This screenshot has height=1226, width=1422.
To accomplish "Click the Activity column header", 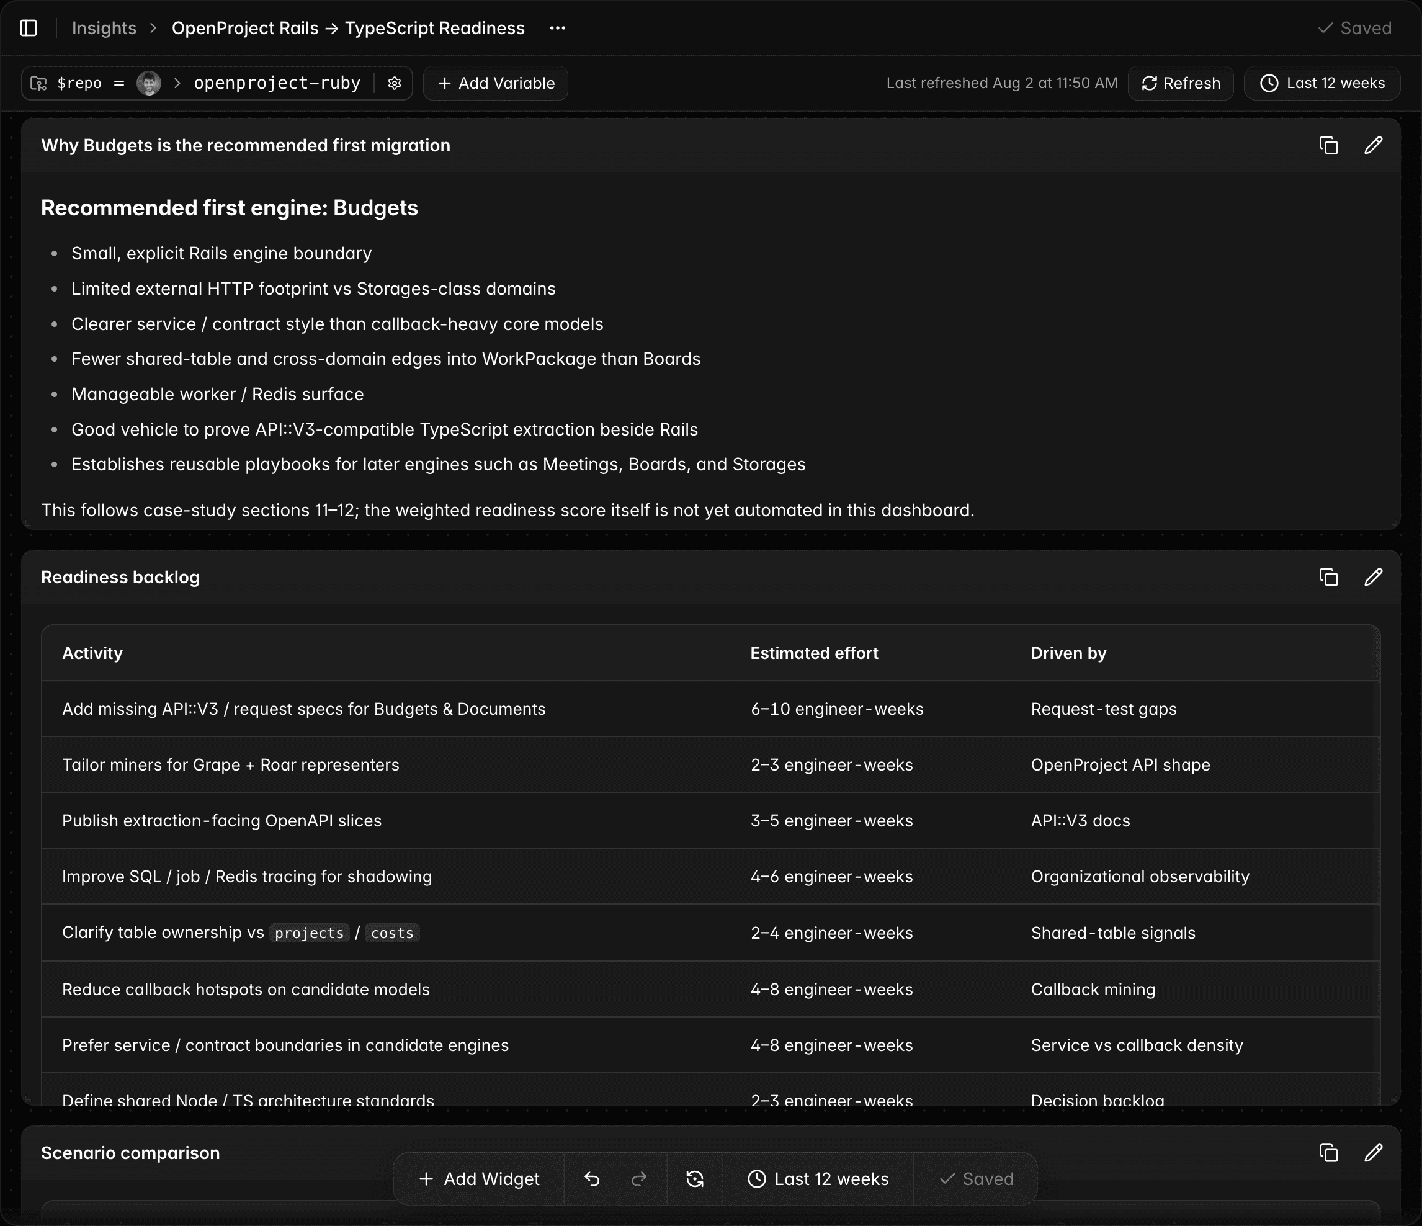I will click(92, 653).
